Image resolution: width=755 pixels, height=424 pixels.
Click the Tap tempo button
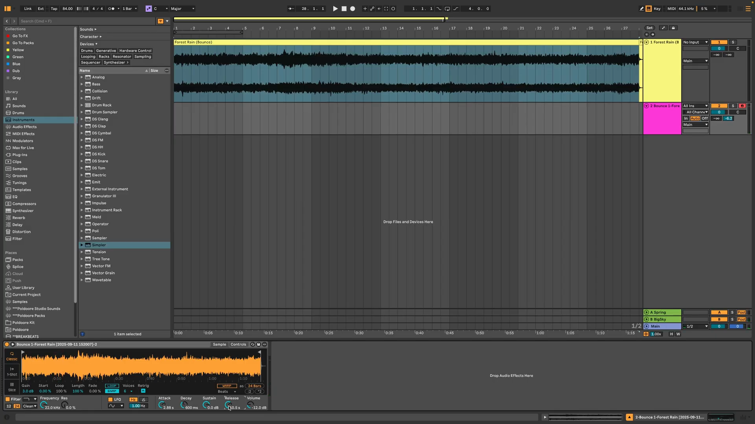click(54, 9)
